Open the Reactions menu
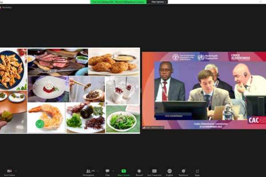266x177 pixels. 183,172
